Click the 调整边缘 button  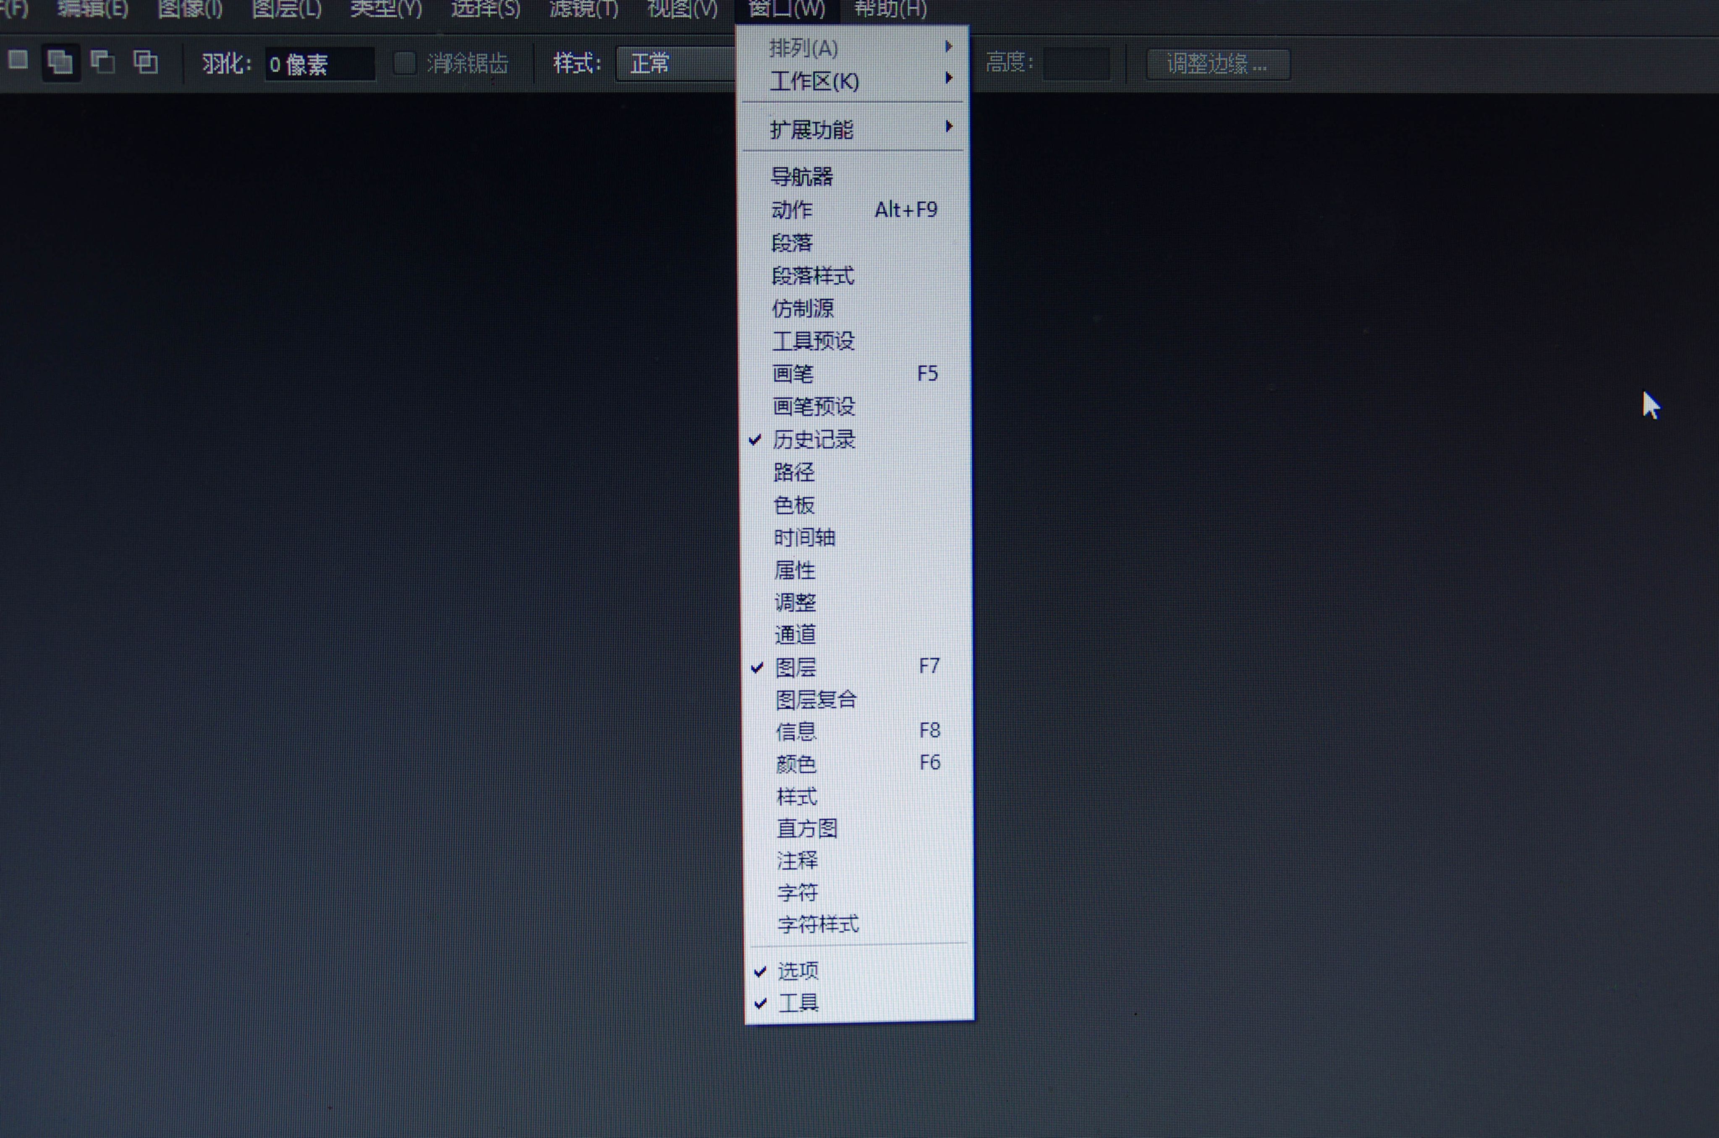[1217, 64]
